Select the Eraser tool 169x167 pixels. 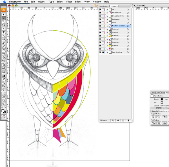(4, 97)
